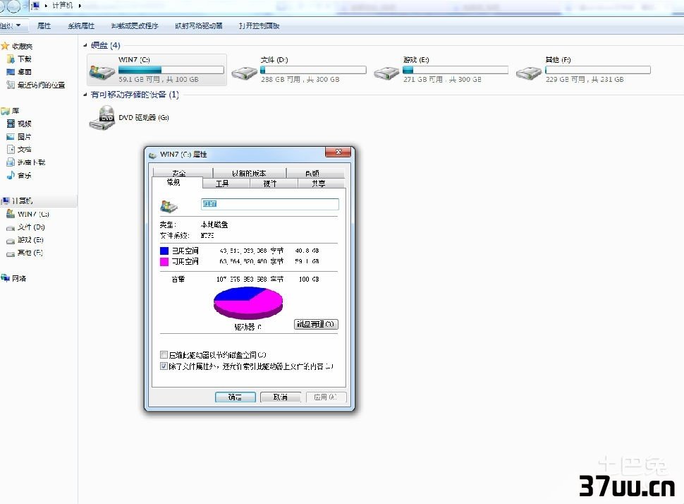Select WIN7 (C:) in the navigation tree
This screenshot has width=684, height=504.
tap(28, 214)
